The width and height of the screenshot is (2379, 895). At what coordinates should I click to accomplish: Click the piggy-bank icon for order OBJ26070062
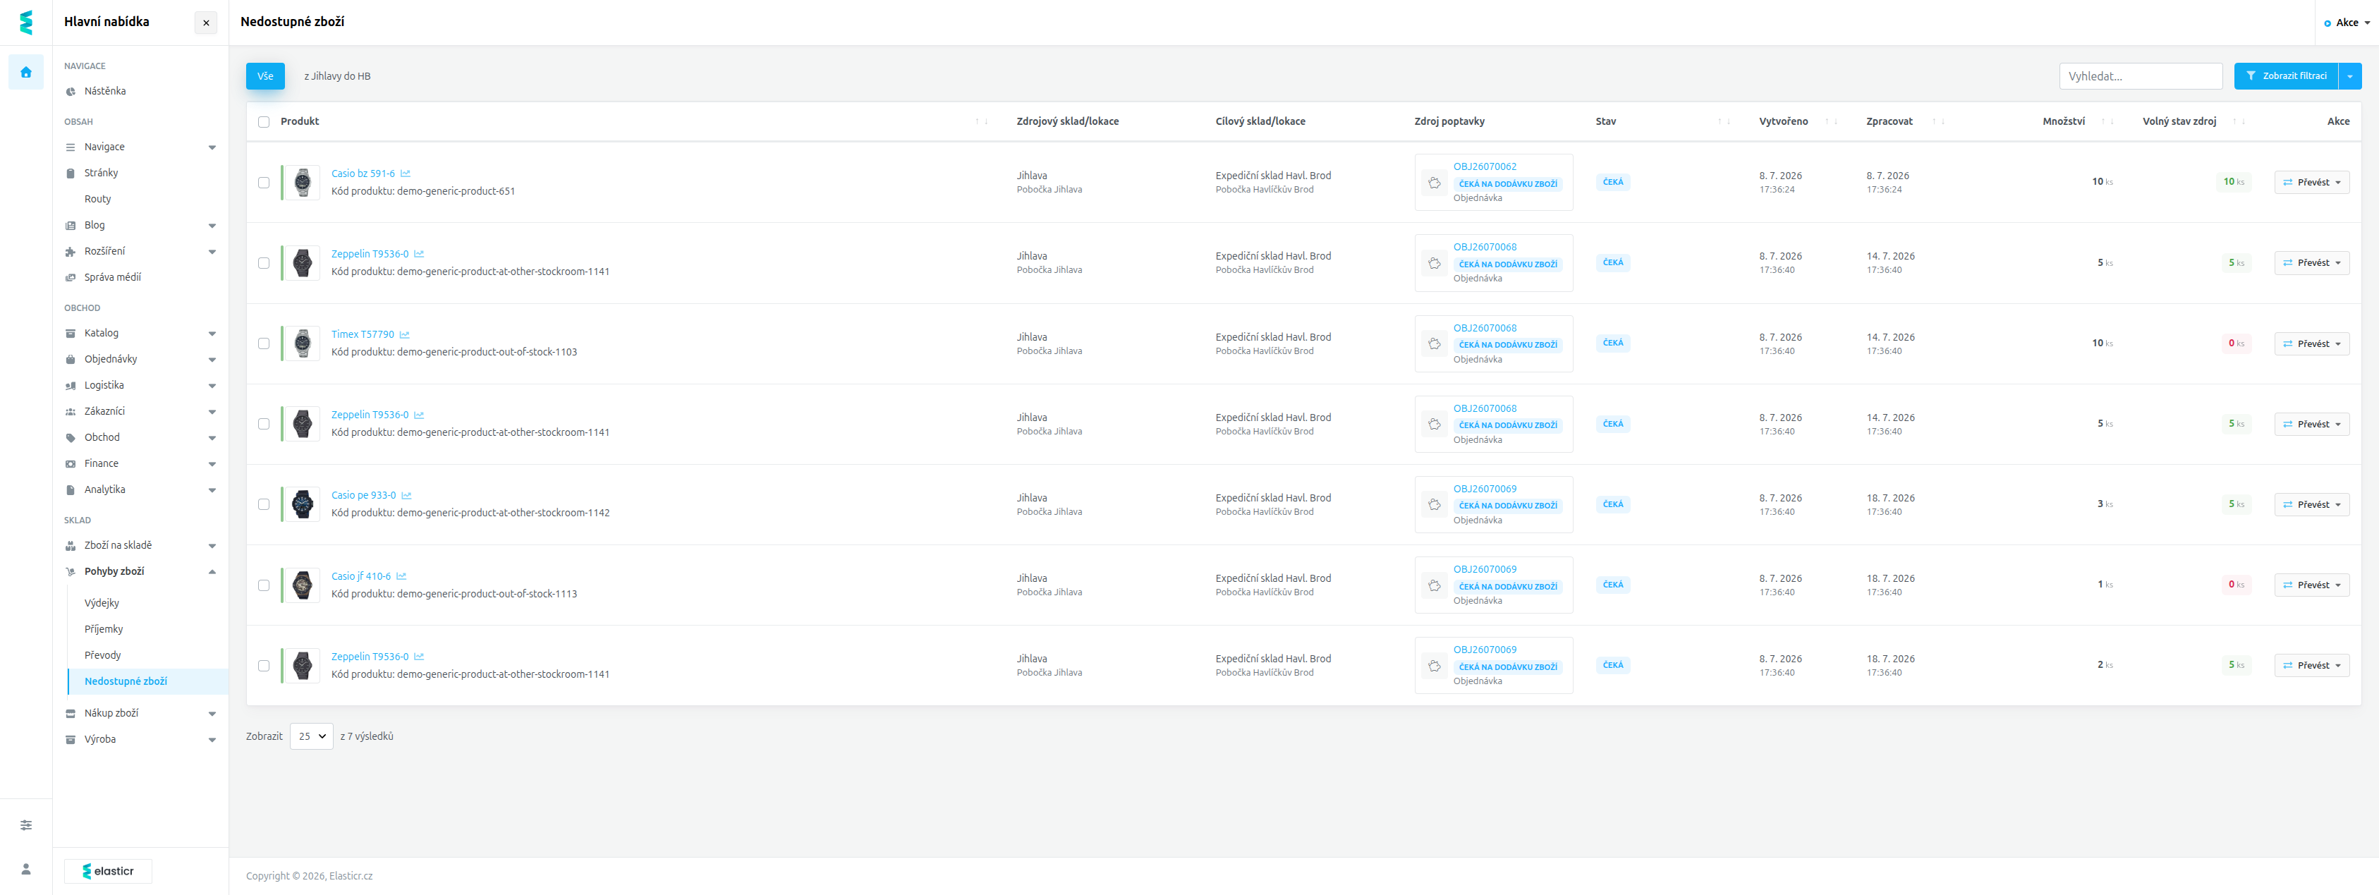point(1434,183)
